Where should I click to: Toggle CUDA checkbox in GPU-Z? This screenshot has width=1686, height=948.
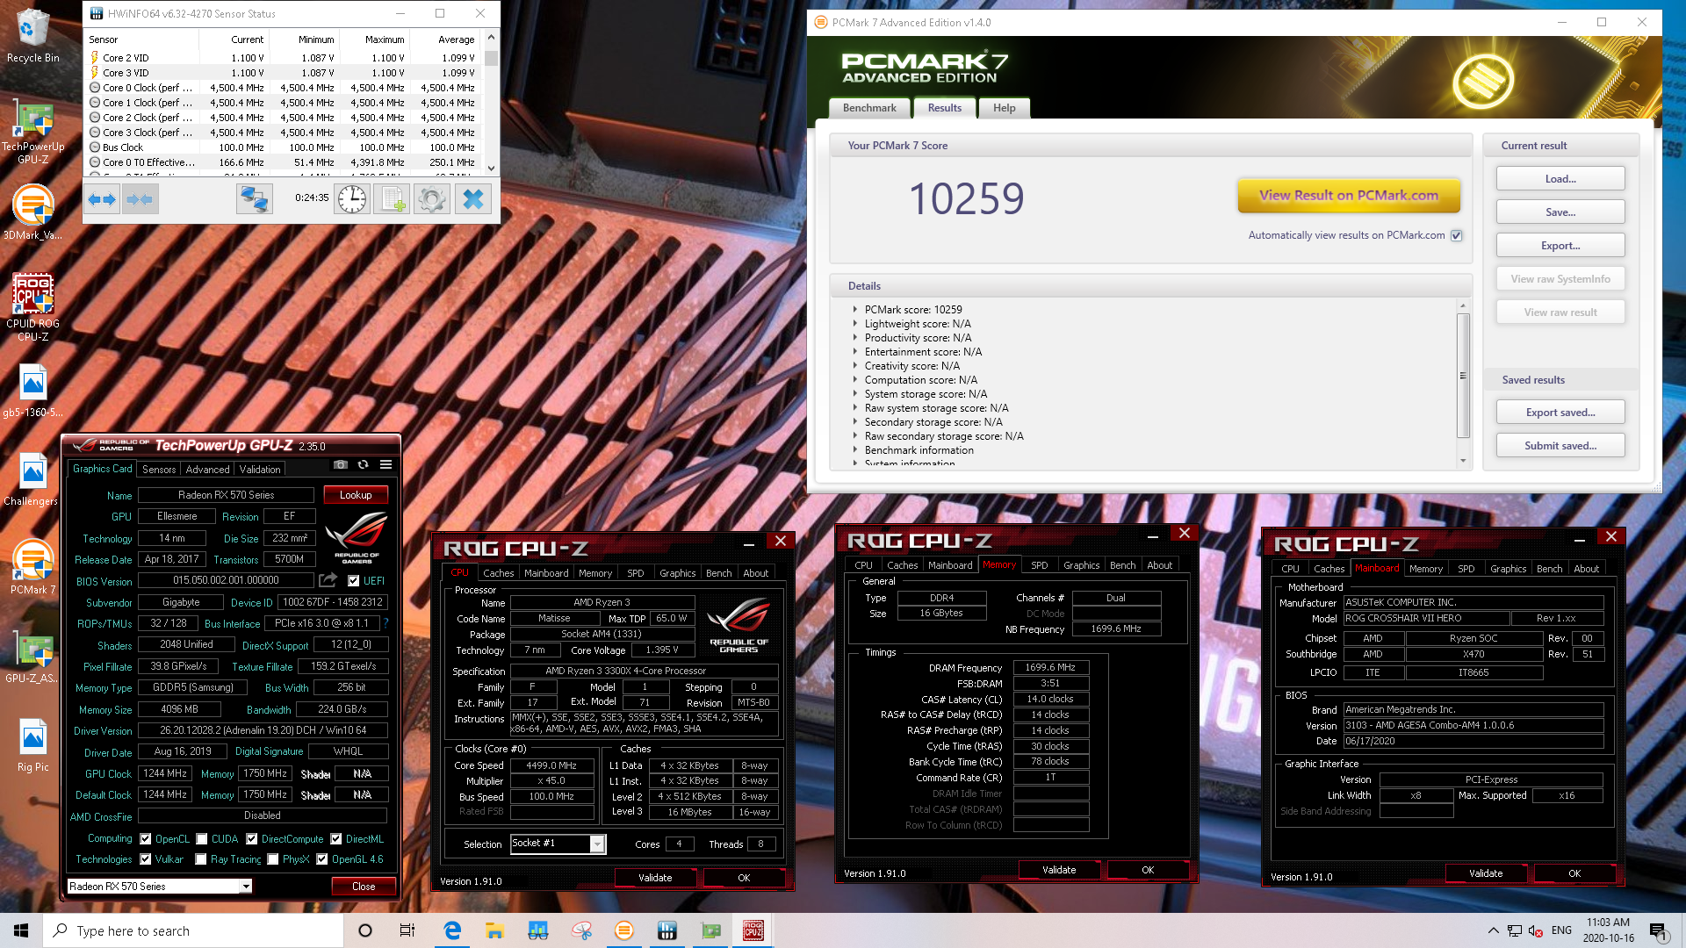point(202,839)
